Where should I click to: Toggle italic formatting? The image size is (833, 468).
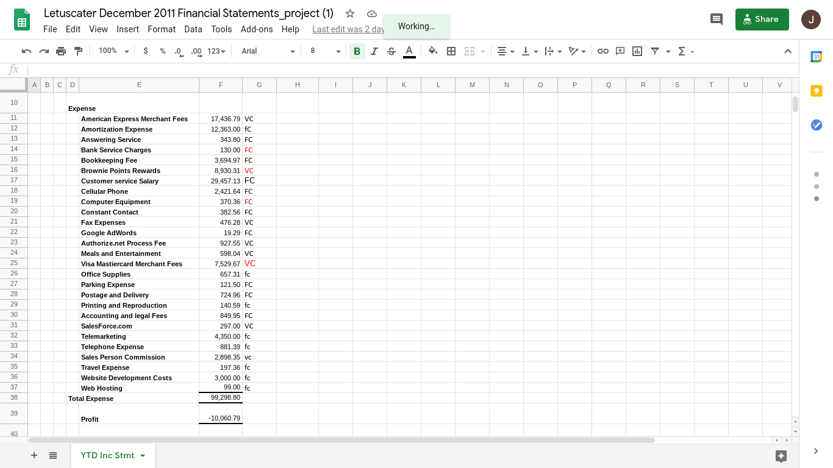click(x=374, y=51)
